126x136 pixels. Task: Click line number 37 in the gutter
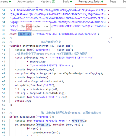click(x=4, y=34)
